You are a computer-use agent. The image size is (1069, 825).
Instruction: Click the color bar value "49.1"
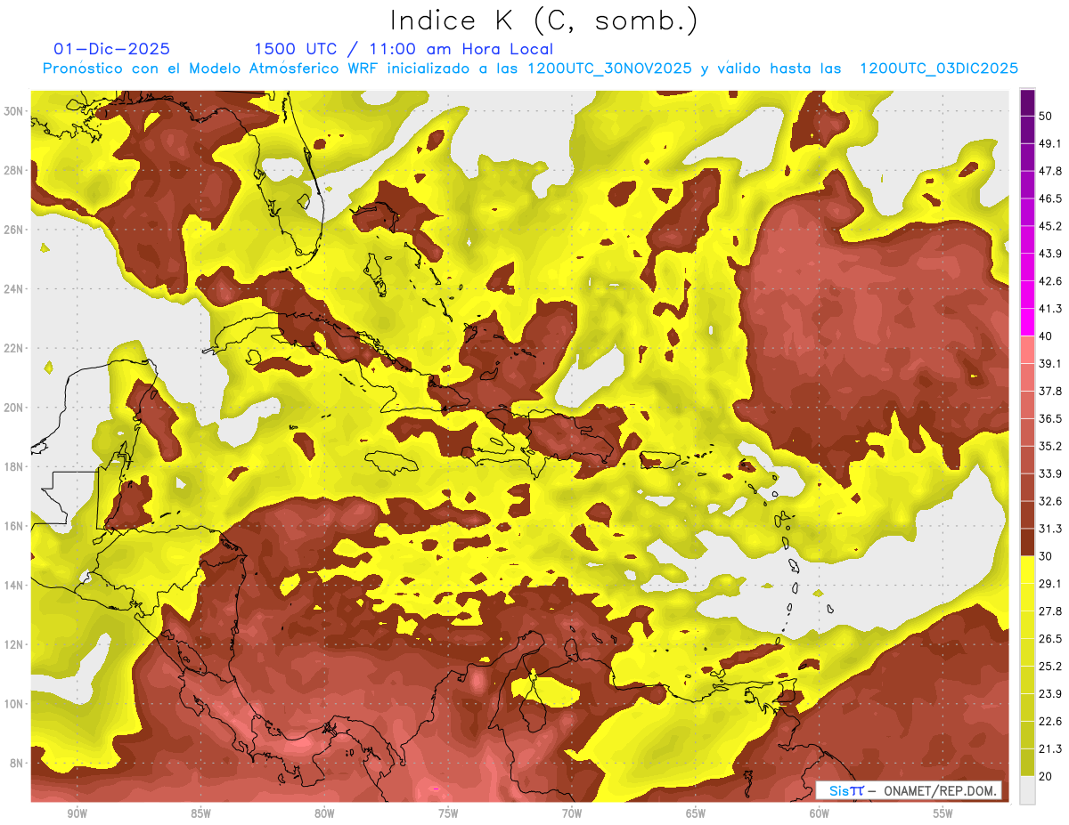(x=1050, y=143)
